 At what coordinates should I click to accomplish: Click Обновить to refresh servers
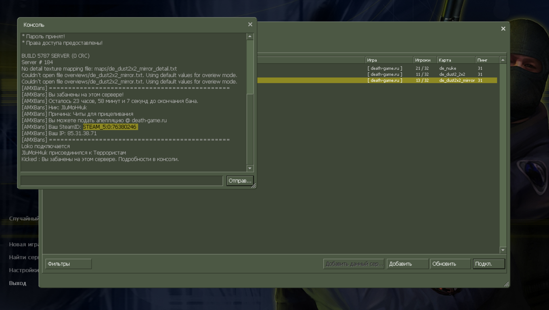tap(450, 264)
